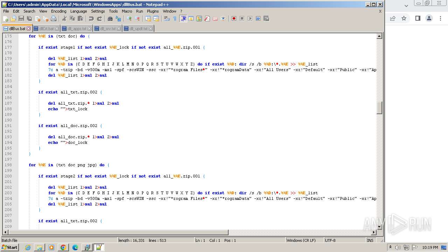Toggle monitoring eye icon
Viewport: 448px width, 252px height.
tap(223, 19)
